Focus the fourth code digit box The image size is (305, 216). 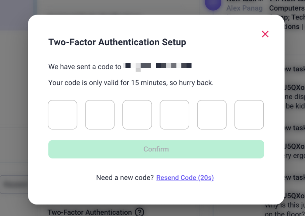(175, 115)
